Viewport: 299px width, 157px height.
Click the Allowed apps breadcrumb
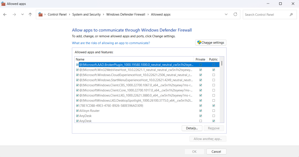(161, 15)
